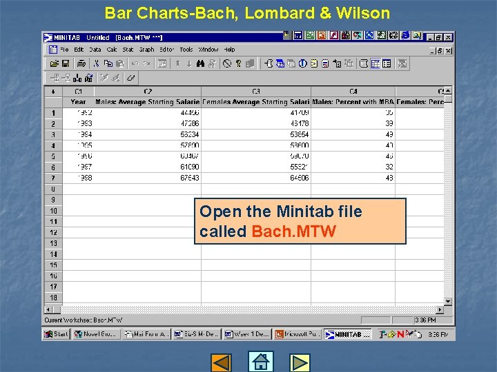Click the worksheet icon beside File menu
This screenshot has width=497, height=372.
click(x=52, y=50)
